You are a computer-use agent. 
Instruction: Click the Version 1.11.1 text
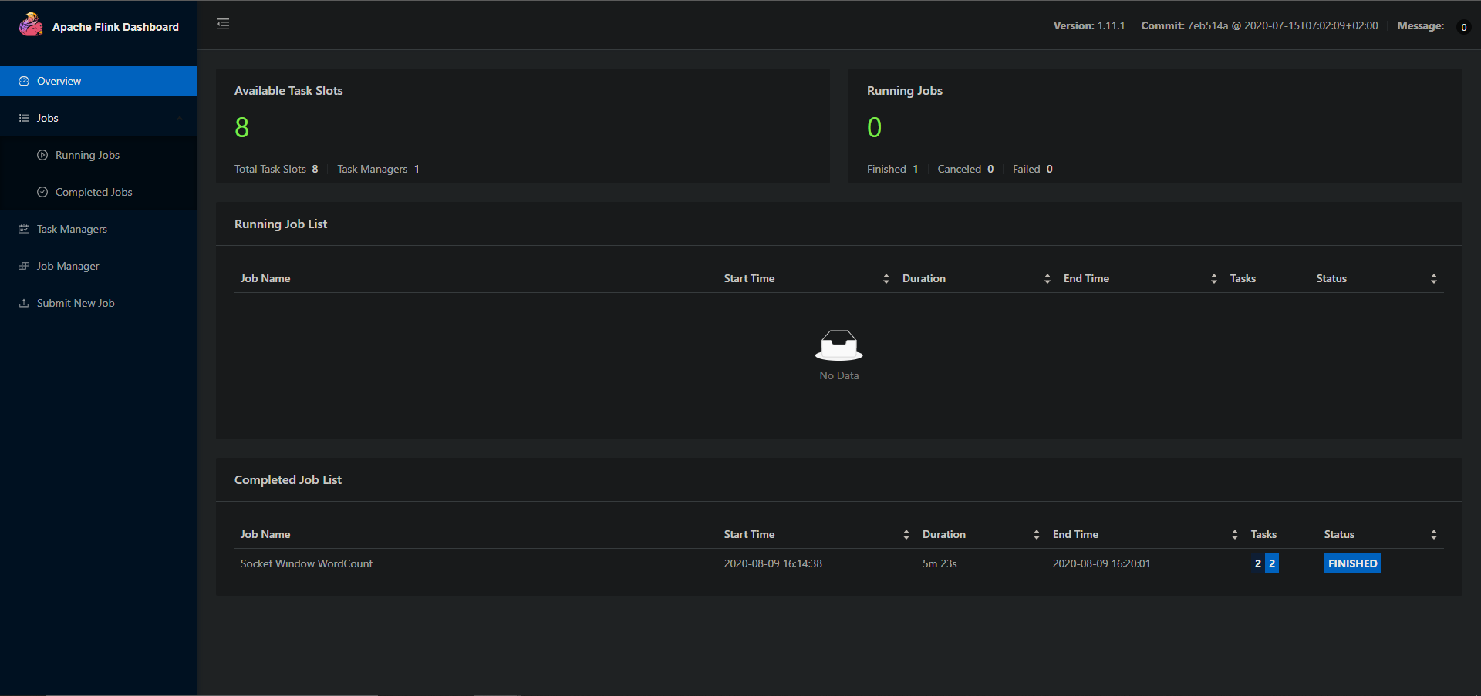tap(1089, 25)
